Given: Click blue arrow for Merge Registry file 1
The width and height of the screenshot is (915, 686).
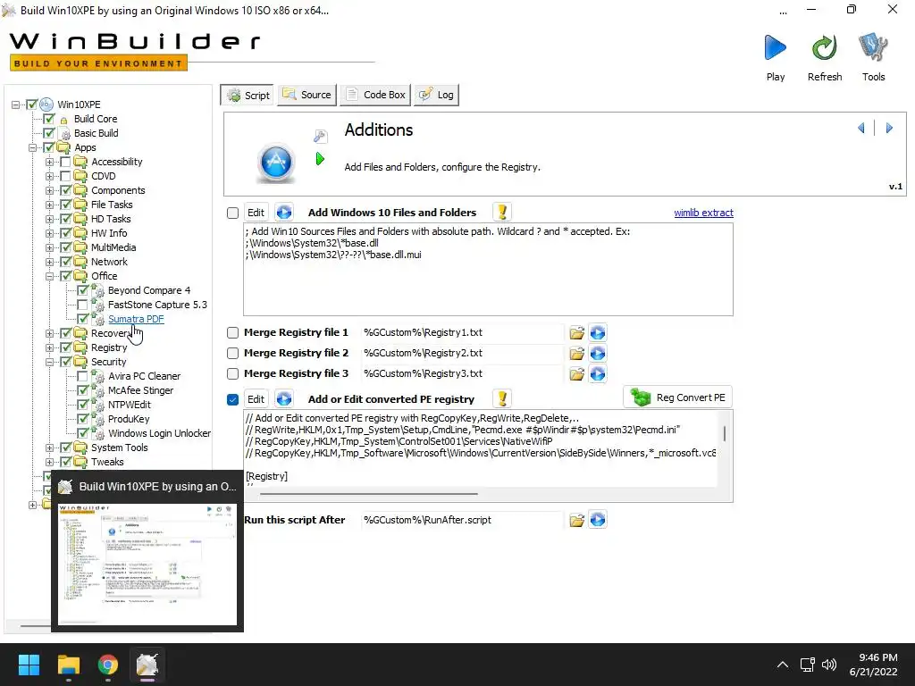Looking at the screenshot, I should click(598, 332).
